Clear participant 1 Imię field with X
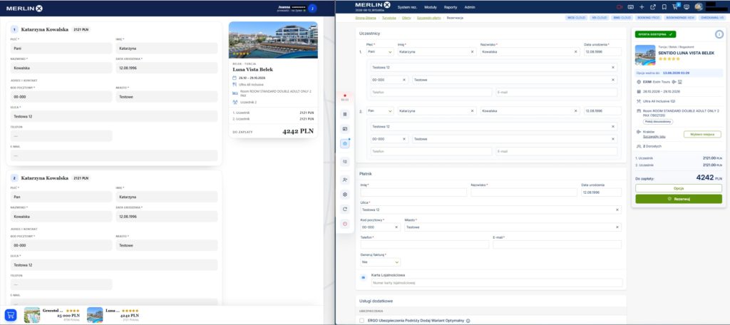 click(x=472, y=52)
